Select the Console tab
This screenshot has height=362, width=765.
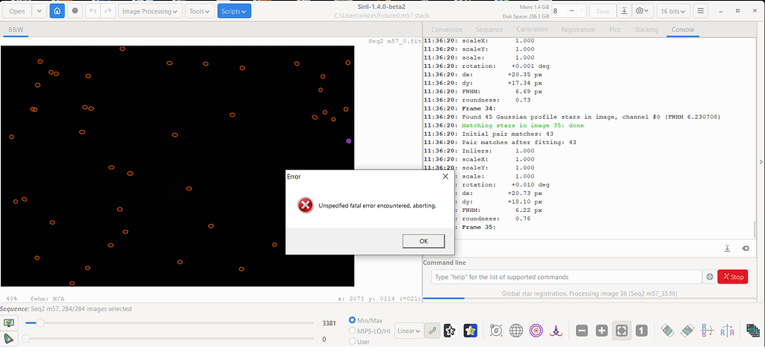click(x=683, y=30)
